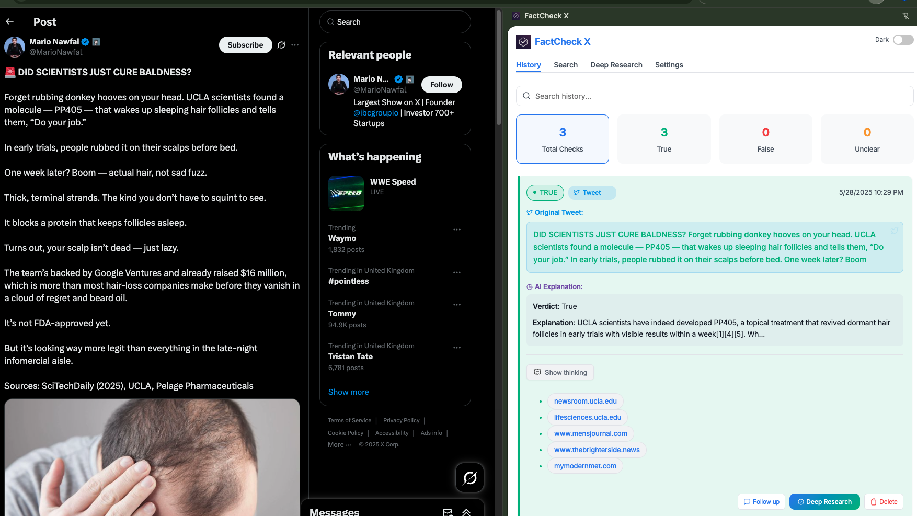Click the copy tweet icon in original tweet box
Image resolution: width=917 pixels, height=516 pixels.
(x=894, y=231)
